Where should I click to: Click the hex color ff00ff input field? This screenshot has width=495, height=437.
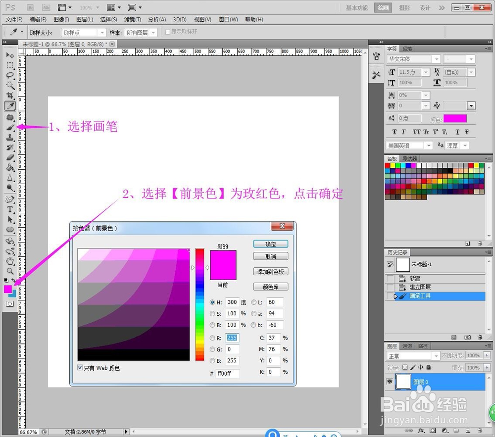pyautogui.click(x=227, y=374)
